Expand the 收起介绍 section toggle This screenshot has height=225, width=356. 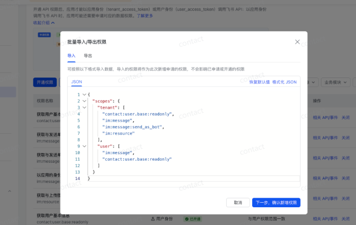44,23
